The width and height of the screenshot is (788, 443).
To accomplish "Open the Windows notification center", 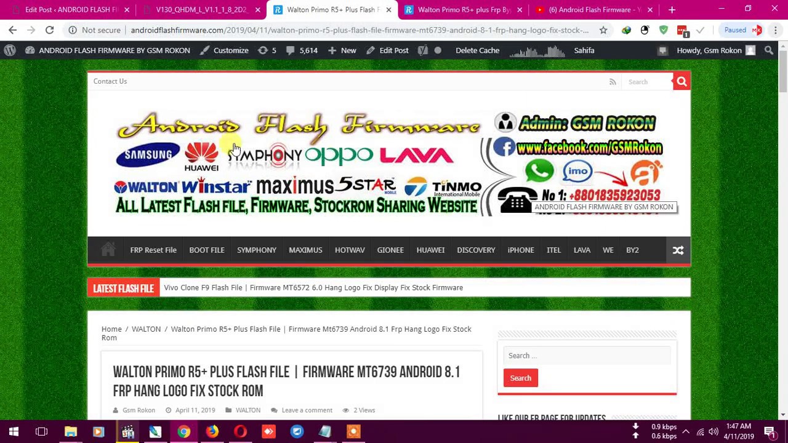I will pos(770,431).
